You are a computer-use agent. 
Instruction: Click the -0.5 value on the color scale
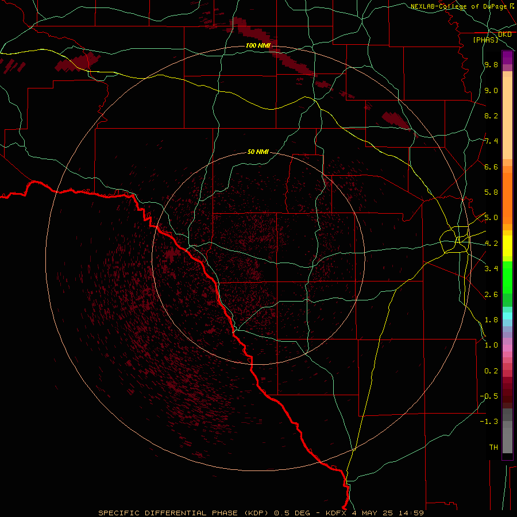coord(489,396)
